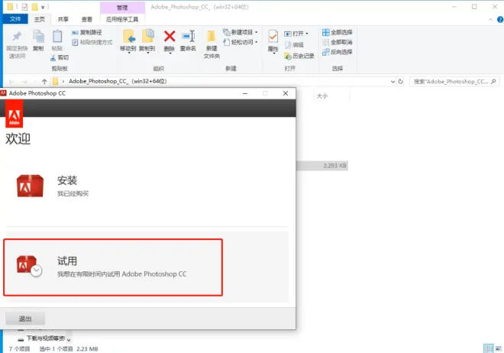
Task: Click the 固定到快速访问 pin icon
Action: click(x=17, y=37)
